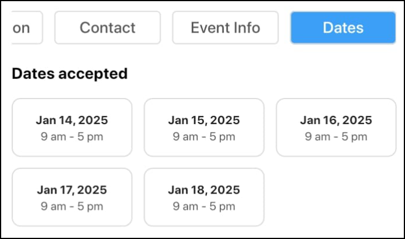Image resolution: width=405 pixels, height=239 pixels.
Task: Click the 'Jan 14, 2025' bold date text
Action: [x=72, y=121]
